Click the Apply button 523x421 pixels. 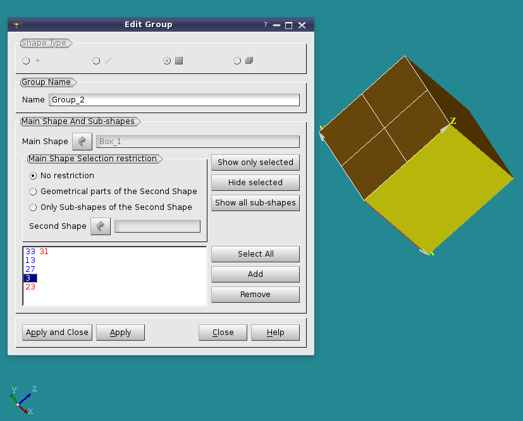point(120,333)
